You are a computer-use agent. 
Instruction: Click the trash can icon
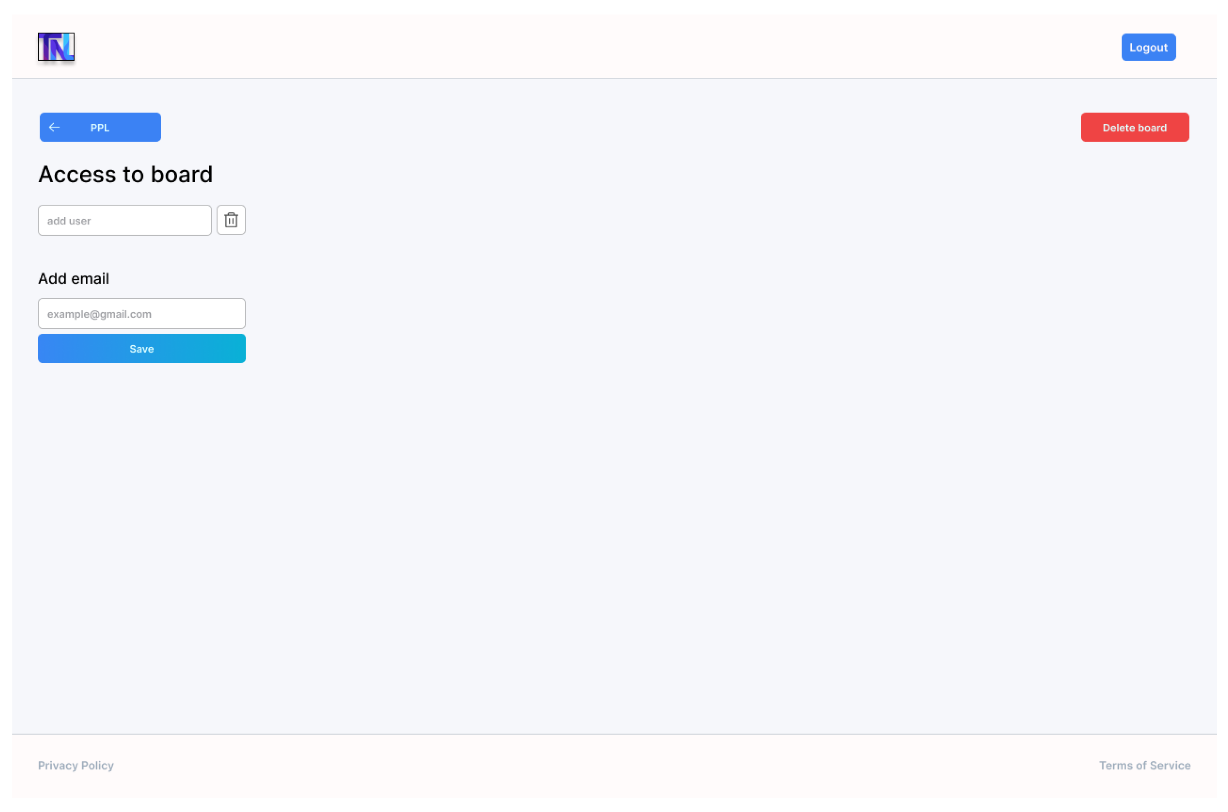pyautogui.click(x=231, y=220)
